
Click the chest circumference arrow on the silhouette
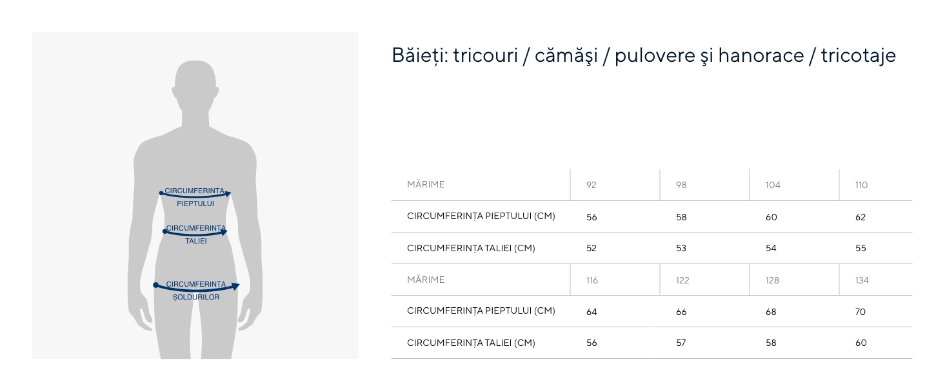(195, 195)
